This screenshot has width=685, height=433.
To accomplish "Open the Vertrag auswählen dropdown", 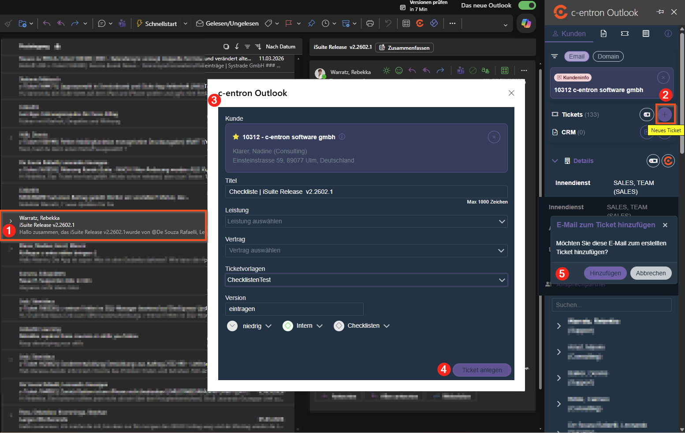I will (x=366, y=250).
